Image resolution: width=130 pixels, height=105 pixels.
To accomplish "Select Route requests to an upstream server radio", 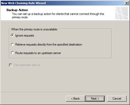I will (x=12, y=53).
